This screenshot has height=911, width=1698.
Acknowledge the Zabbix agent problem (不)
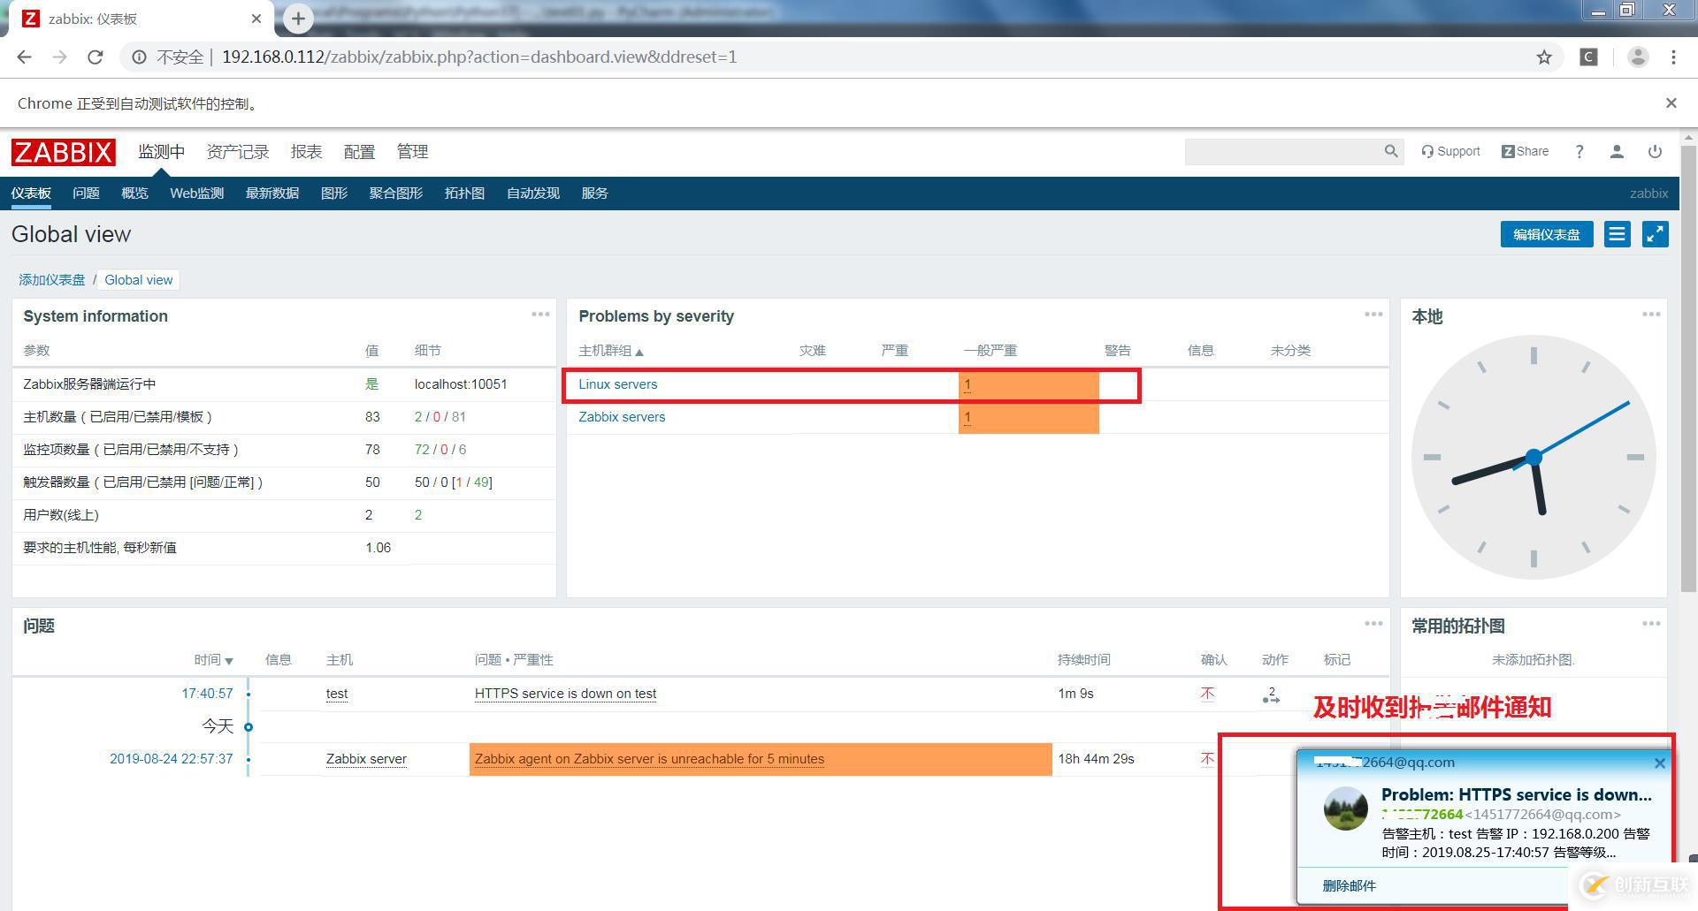[1207, 759]
